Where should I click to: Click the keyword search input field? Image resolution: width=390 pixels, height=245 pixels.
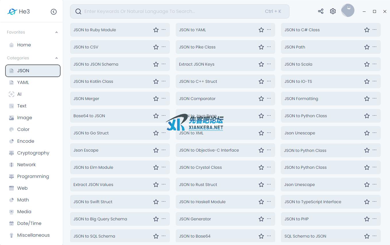tap(172, 11)
